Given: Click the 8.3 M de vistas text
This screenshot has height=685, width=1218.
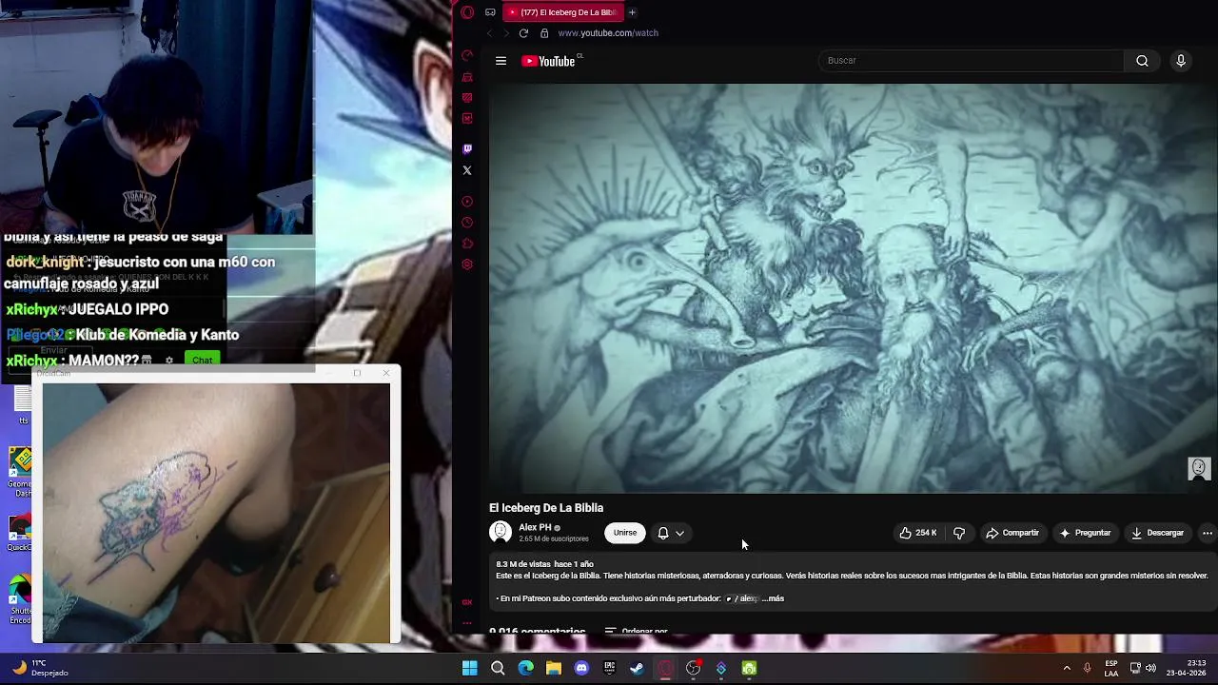Looking at the screenshot, I should (523, 564).
